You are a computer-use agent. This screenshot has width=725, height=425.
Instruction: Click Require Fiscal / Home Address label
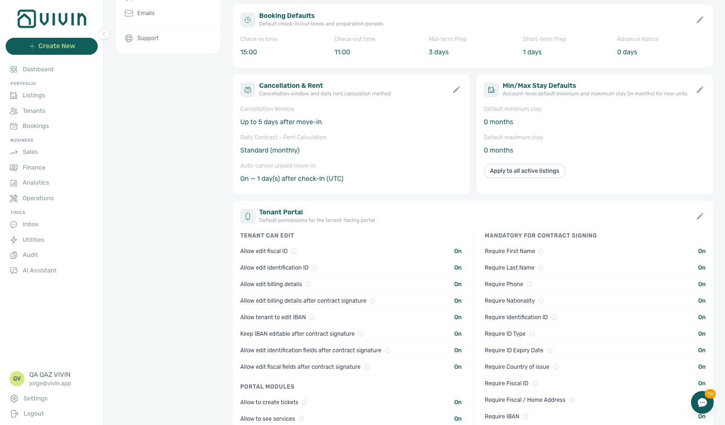525,400
